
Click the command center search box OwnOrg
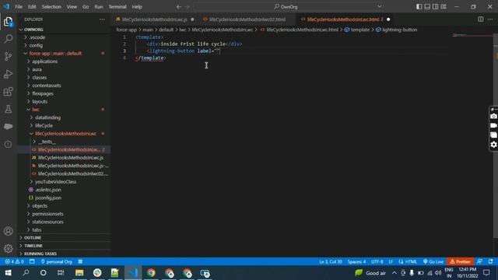(x=289, y=7)
